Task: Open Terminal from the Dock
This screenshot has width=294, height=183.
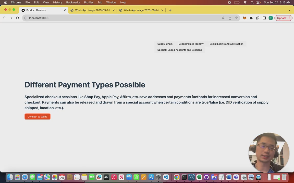Action: pos(184,177)
